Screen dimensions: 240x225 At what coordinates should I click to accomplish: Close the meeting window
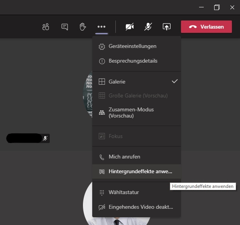[232, 7]
